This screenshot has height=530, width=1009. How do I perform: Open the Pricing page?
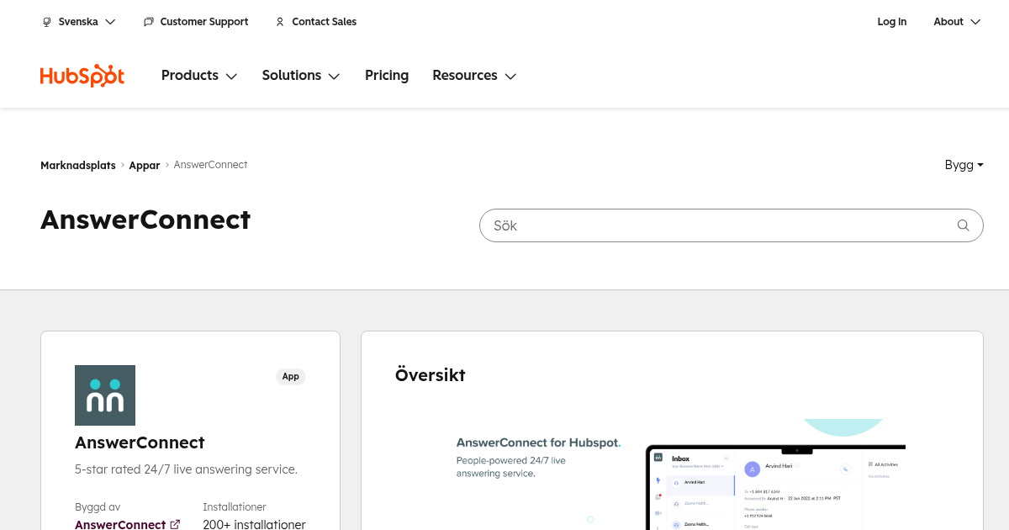click(387, 76)
